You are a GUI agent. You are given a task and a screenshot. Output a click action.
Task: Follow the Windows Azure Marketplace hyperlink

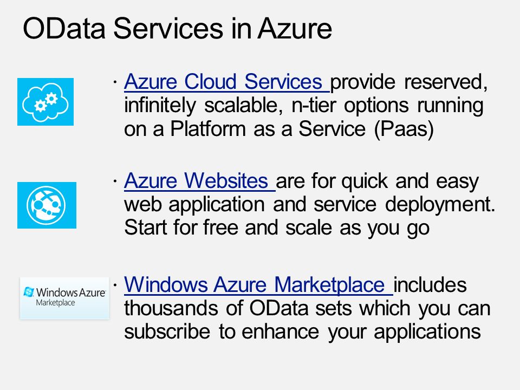[258, 285]
